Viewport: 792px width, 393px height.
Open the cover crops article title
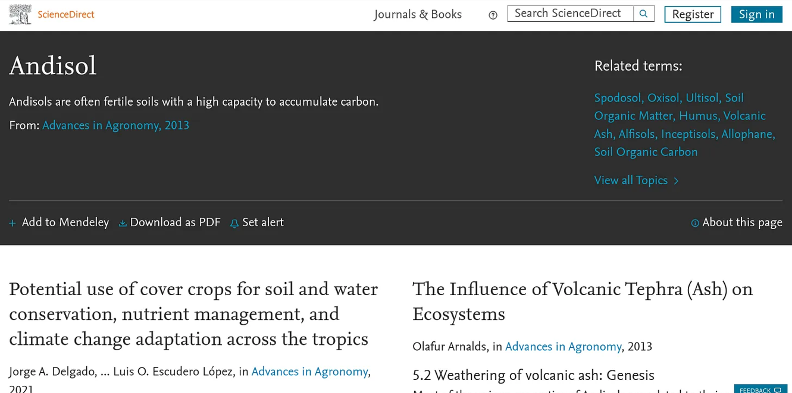[193, 314]
